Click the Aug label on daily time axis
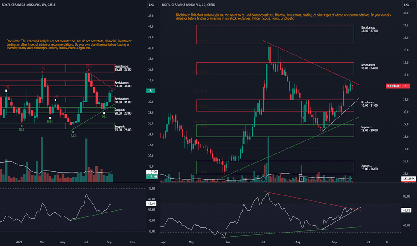 (298, 242)
